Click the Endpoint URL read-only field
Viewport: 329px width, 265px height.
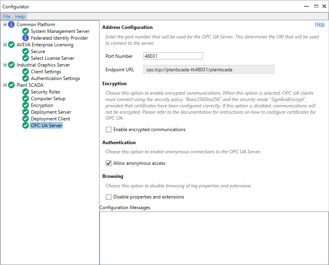(209, 69)
